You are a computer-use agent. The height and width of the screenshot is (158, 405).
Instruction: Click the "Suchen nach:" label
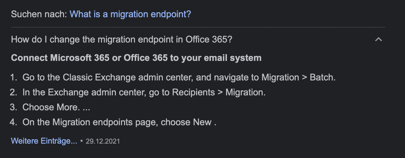(39, 14)
